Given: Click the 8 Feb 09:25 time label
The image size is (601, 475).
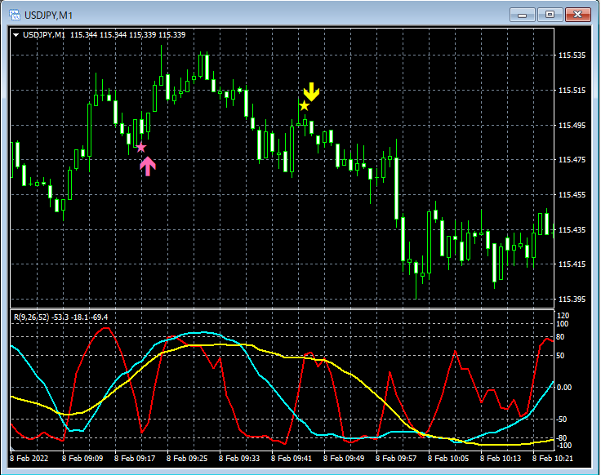Looking at the screenshot, I should [187, 459].
